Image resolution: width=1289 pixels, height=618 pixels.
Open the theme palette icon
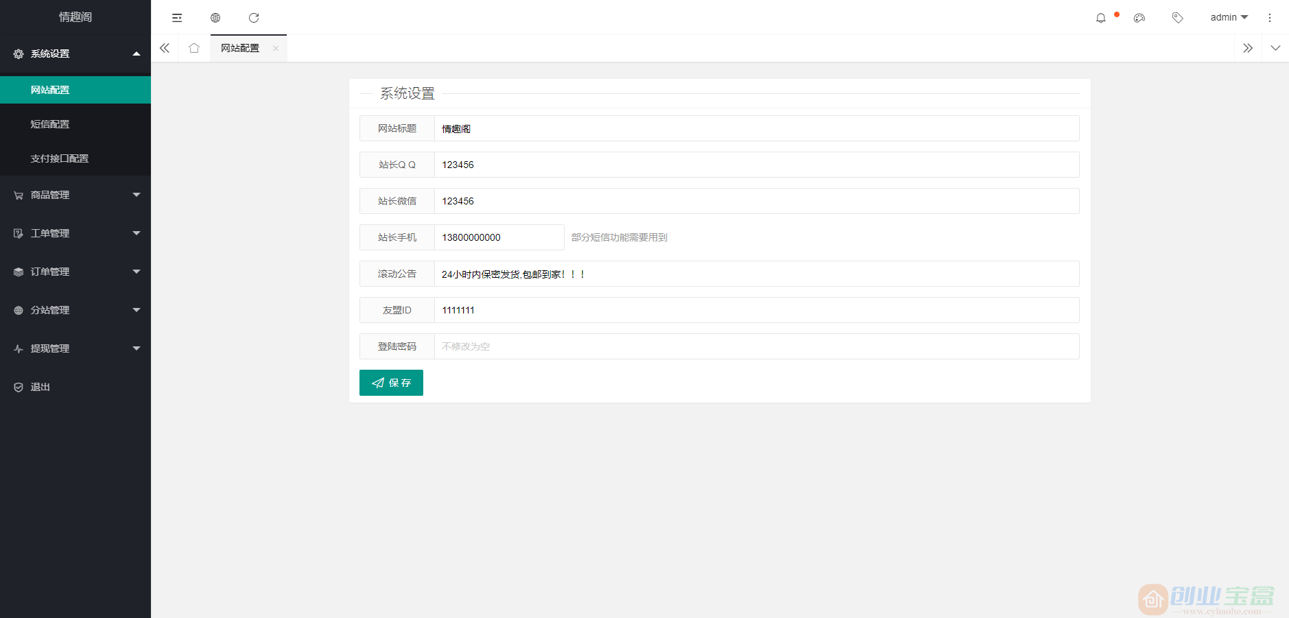(x=1140, y=17)
